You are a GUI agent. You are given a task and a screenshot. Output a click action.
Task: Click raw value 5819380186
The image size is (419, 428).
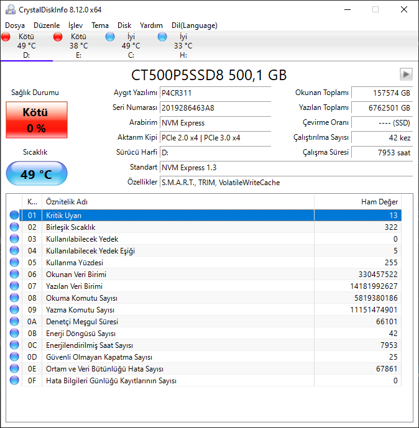click(376, 298)
